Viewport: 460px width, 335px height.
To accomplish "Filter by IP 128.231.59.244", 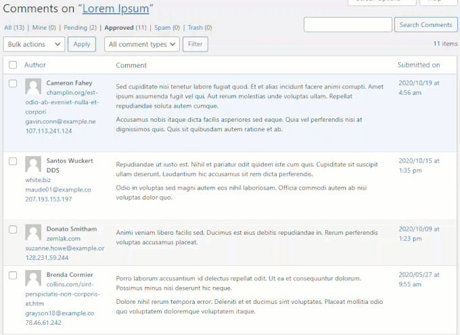I will click(x=47, y=257).
